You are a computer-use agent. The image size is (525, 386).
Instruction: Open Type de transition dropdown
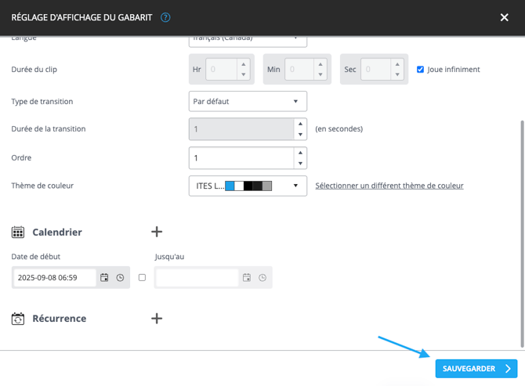pos(248,101)
